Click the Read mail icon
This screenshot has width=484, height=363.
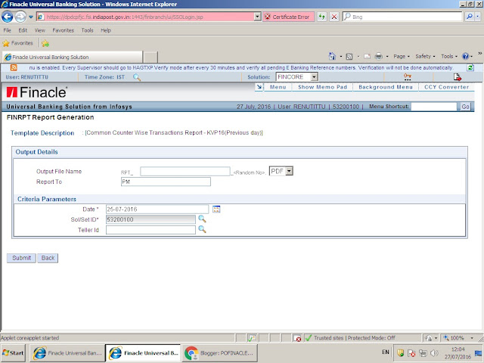(x=367, y=57)
